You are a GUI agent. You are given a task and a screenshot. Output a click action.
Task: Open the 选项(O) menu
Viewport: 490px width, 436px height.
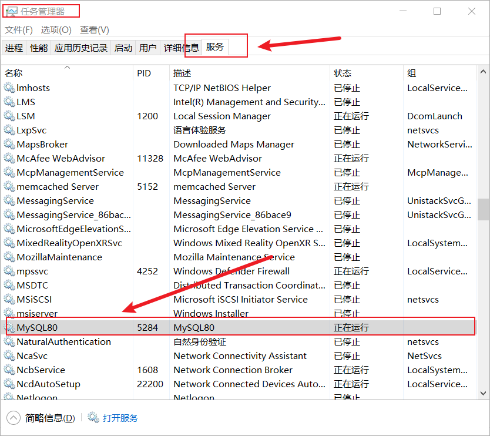(56, 30)
